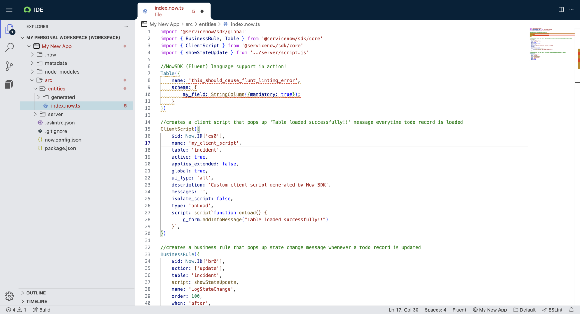580x314 pixels.
Task: Open more editor actions via ellipsis icon
Action: click(x=572, y=10)
